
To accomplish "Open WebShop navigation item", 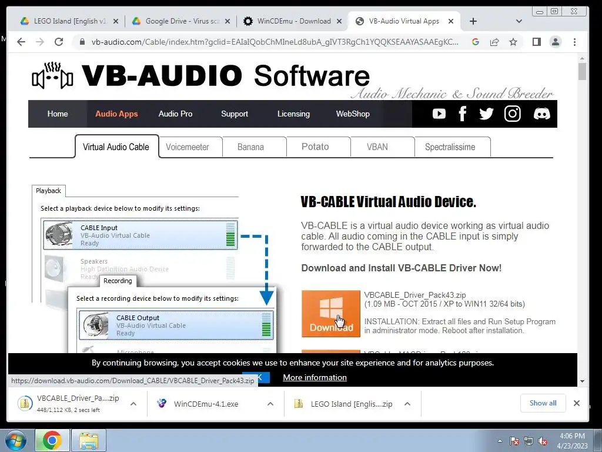I will coord(353,114).
